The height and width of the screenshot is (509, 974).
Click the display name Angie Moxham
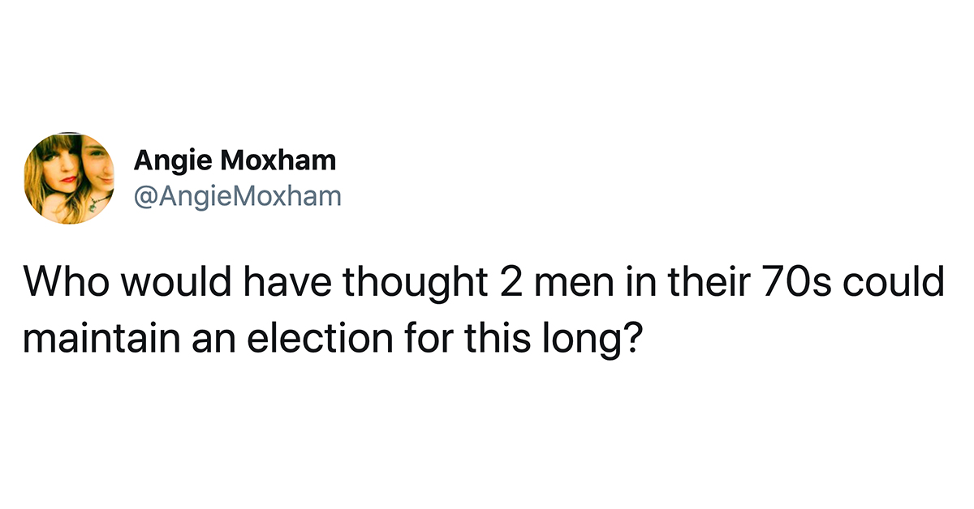coord(235,160)
